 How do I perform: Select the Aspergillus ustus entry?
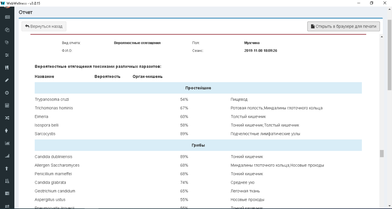(x=50, y=200)
